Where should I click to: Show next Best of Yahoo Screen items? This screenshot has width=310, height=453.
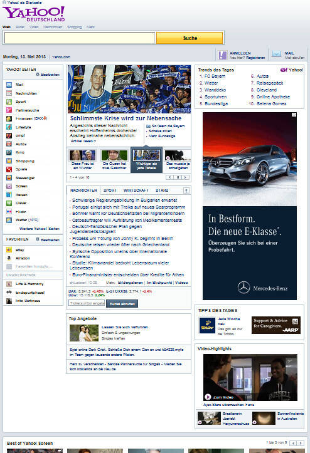click(301, 443)
